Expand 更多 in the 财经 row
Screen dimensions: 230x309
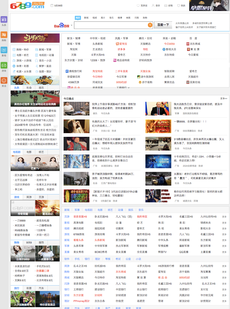tap(224, 295)
